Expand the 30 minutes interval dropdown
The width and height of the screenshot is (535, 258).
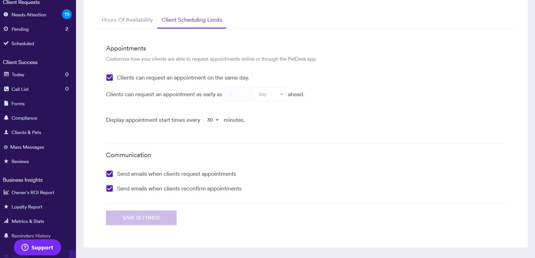(x=212, y=120)
